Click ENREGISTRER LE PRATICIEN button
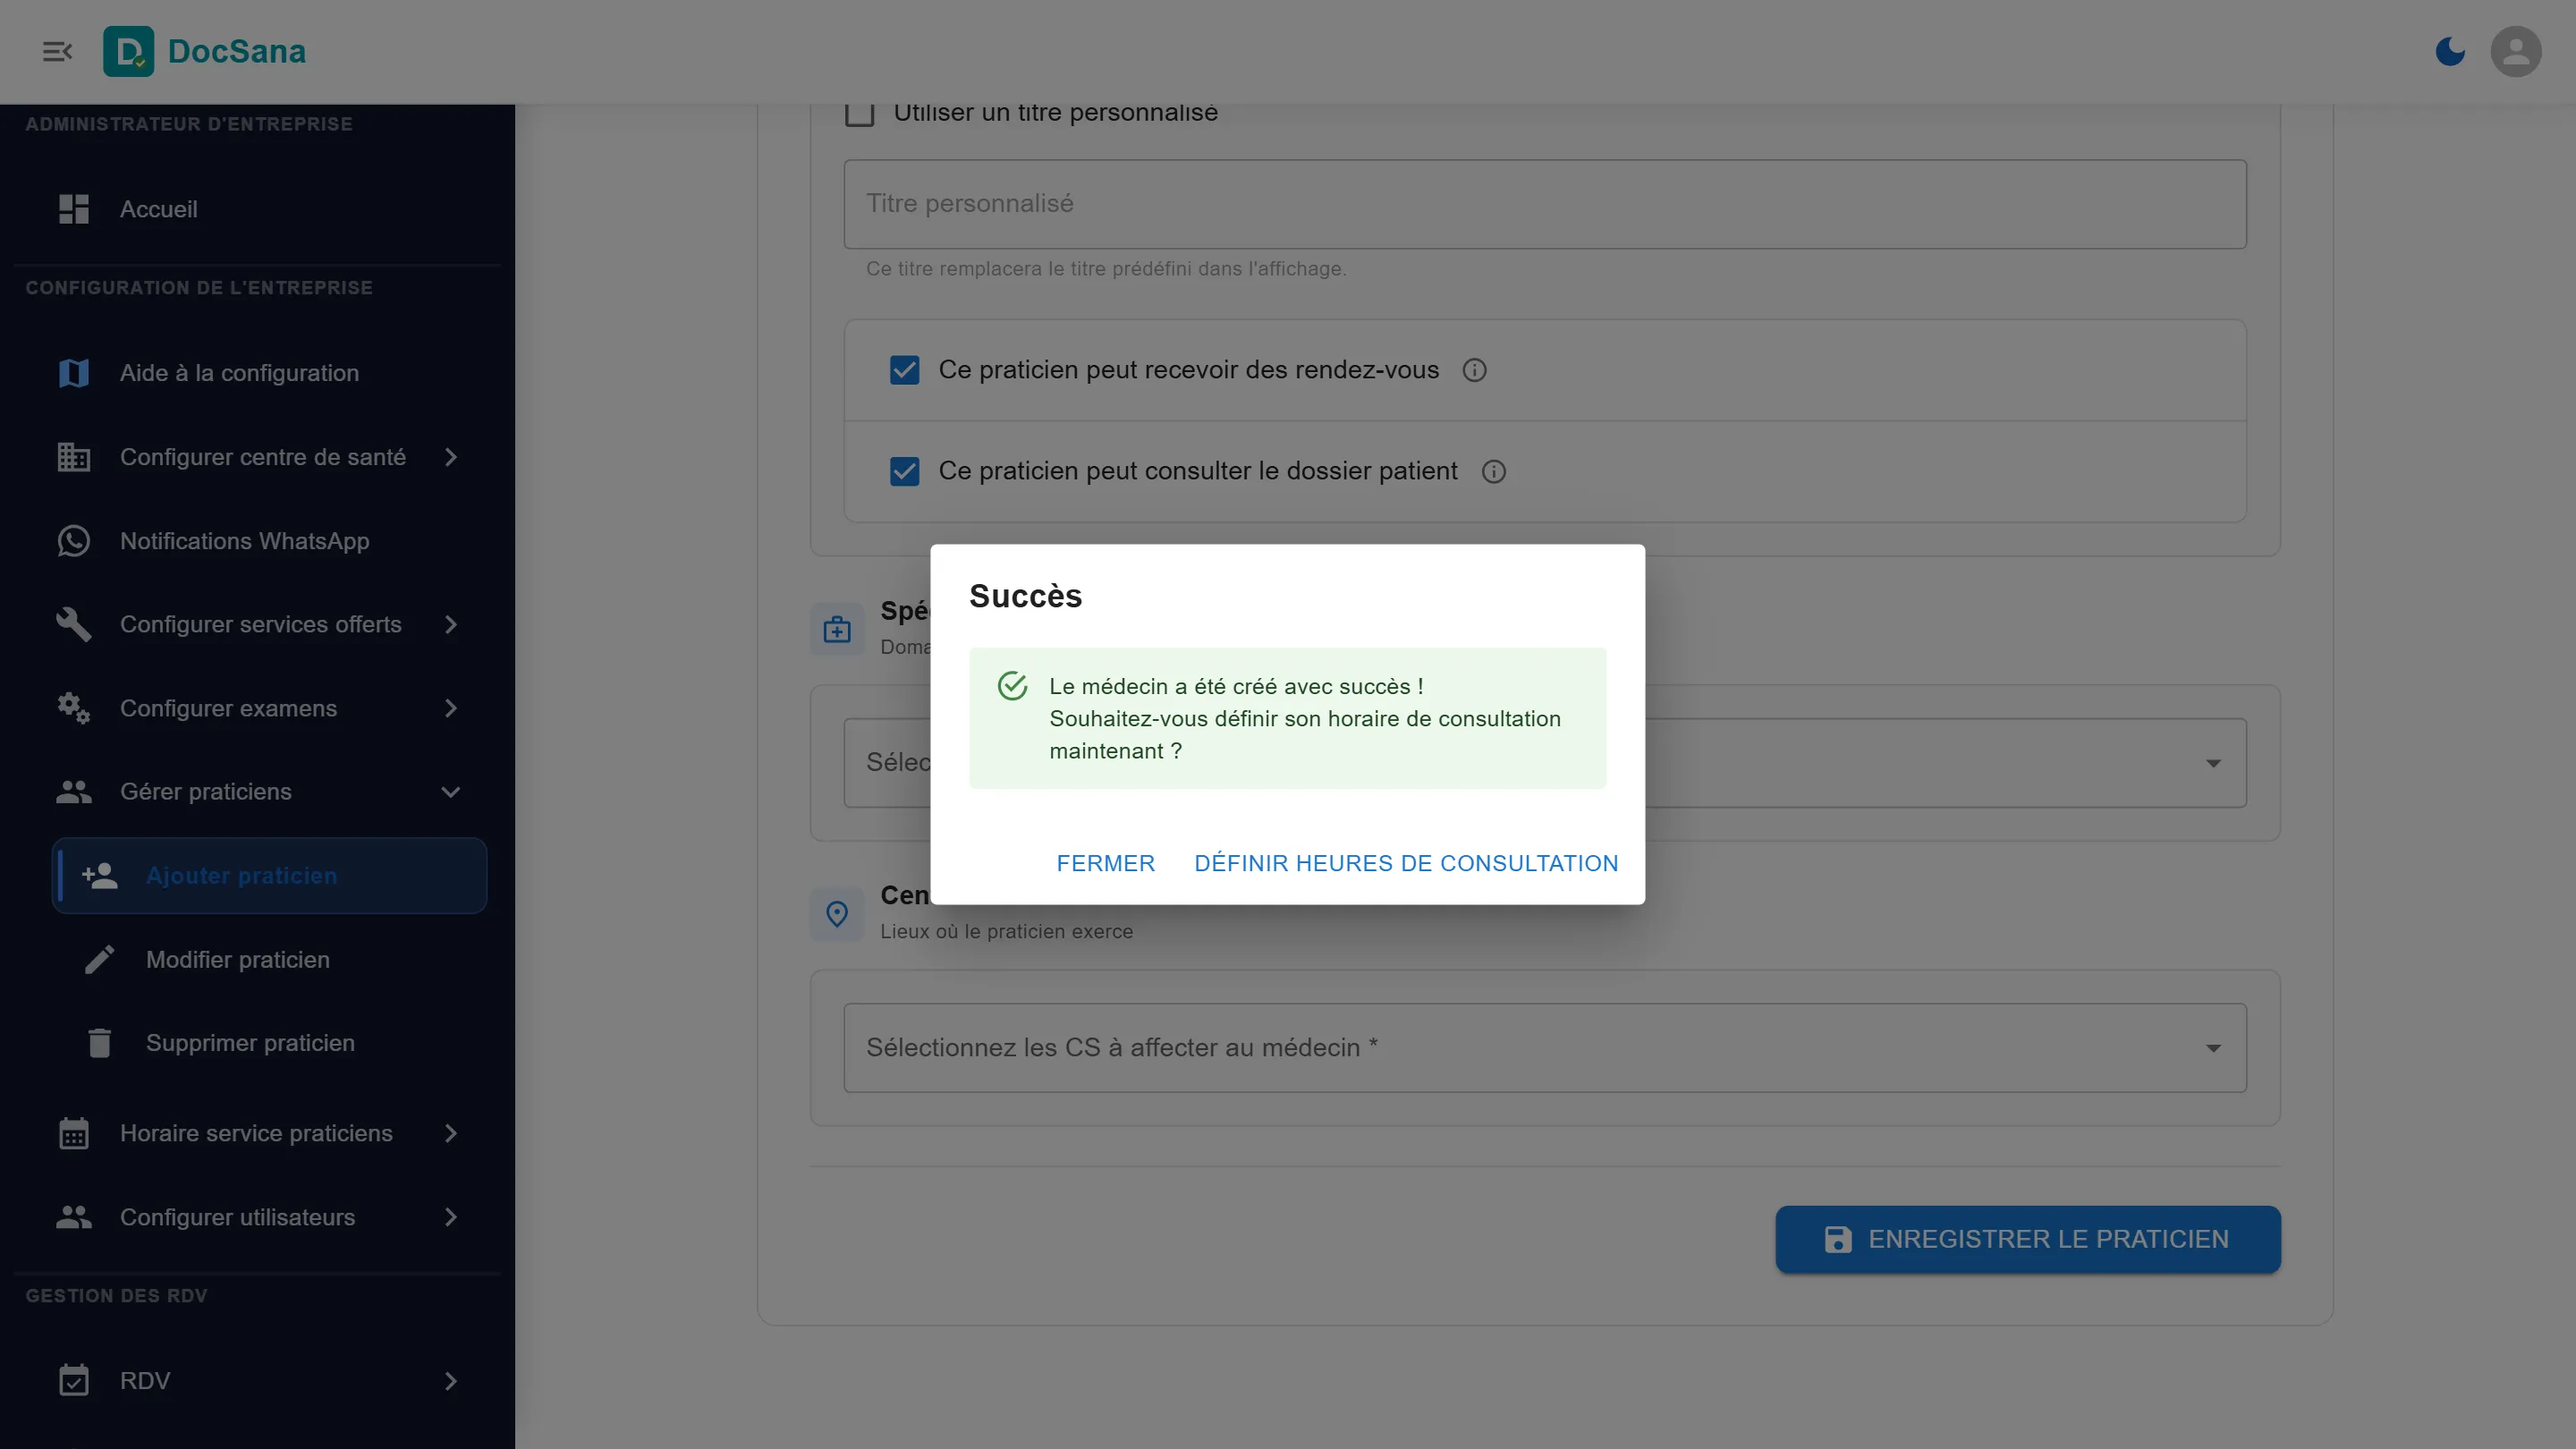The width and height of the screenshot is (2576, 1449). [2028, 1239]
